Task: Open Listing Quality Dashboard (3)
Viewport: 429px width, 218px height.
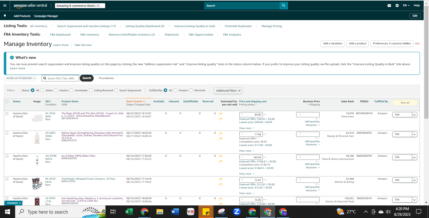Action: coord(145,26)
